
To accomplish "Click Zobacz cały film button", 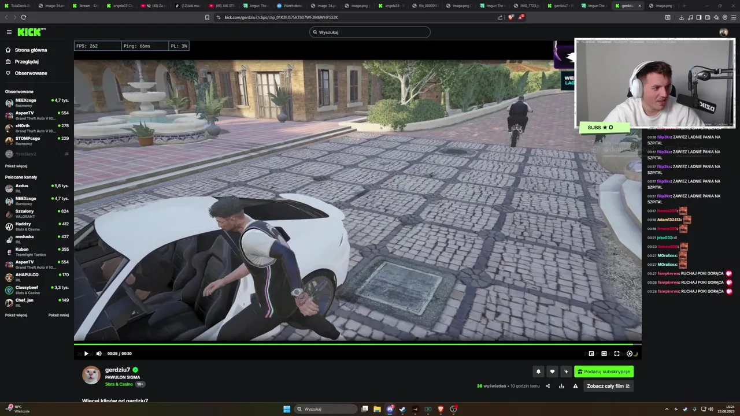I will click(608, 386).
